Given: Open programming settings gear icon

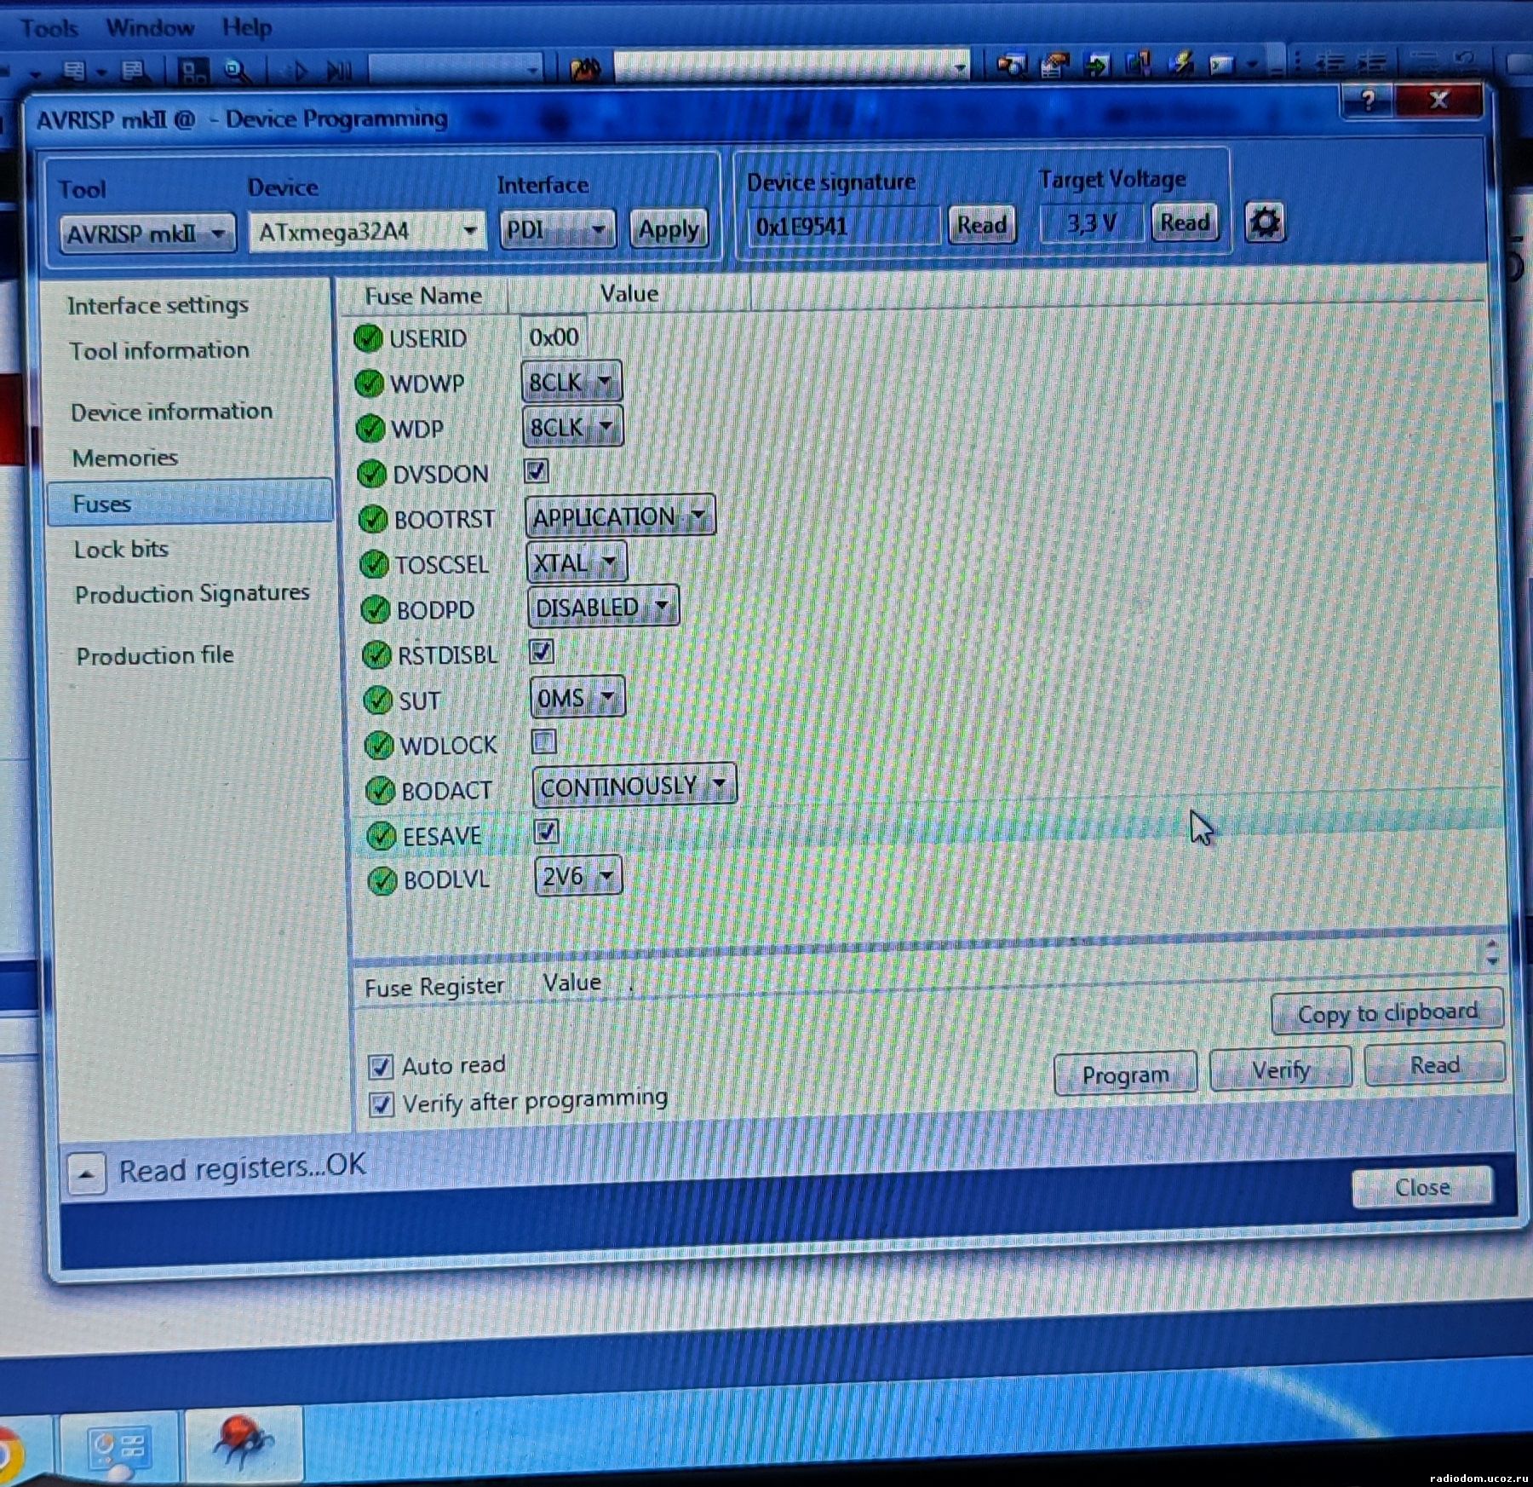Looking at the screenshot, I should (1265, 222).
